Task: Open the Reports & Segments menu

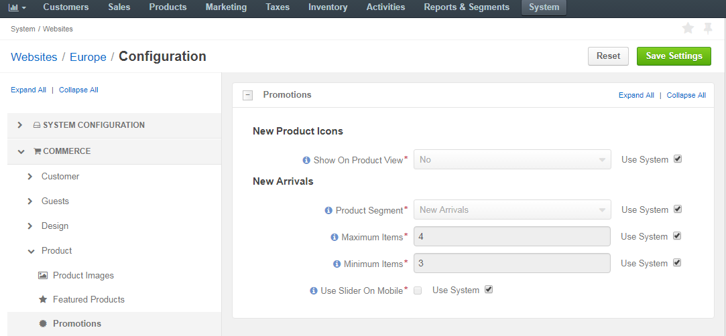Action: 467,7
